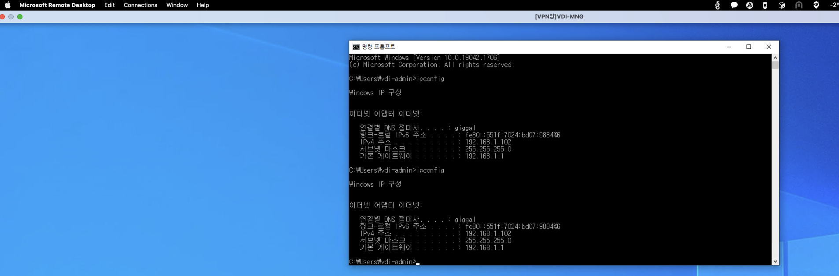
Task: Open the Apple menu
Action: point(7,5)
